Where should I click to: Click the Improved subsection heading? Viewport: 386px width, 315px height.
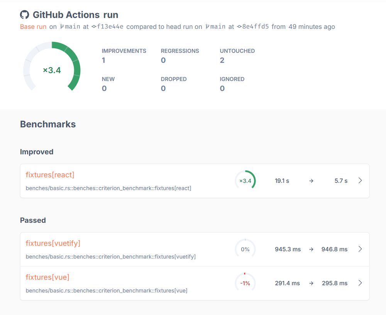37,152
